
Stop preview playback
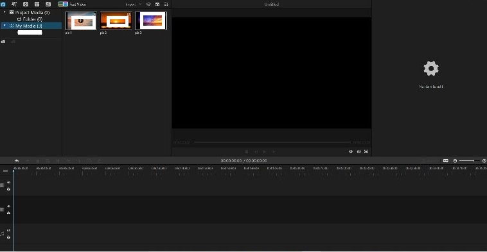coord(247,151)
